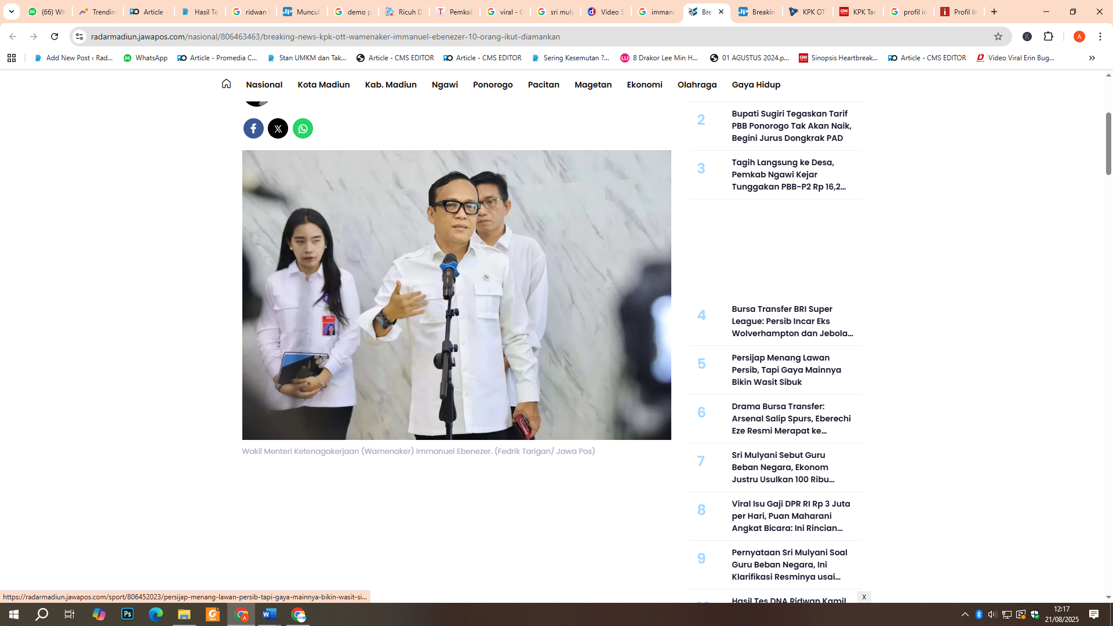Open the volume slider from the system tray
The width and height of the screenshot is (1113, 626).
pyautogui.click(x=991, y=615)
